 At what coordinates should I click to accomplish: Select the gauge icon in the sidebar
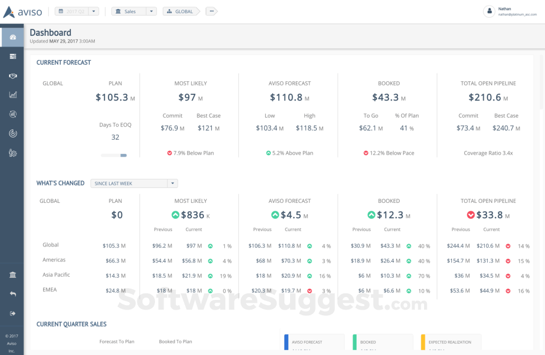tap(12, 133)
